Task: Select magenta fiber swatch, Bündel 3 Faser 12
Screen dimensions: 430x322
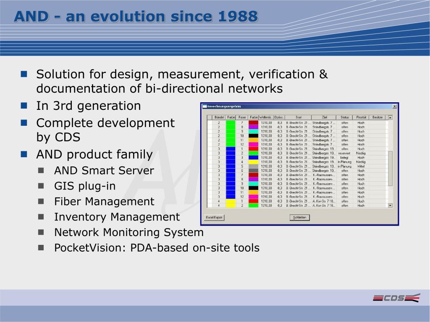Action: (x=253, y=197)
